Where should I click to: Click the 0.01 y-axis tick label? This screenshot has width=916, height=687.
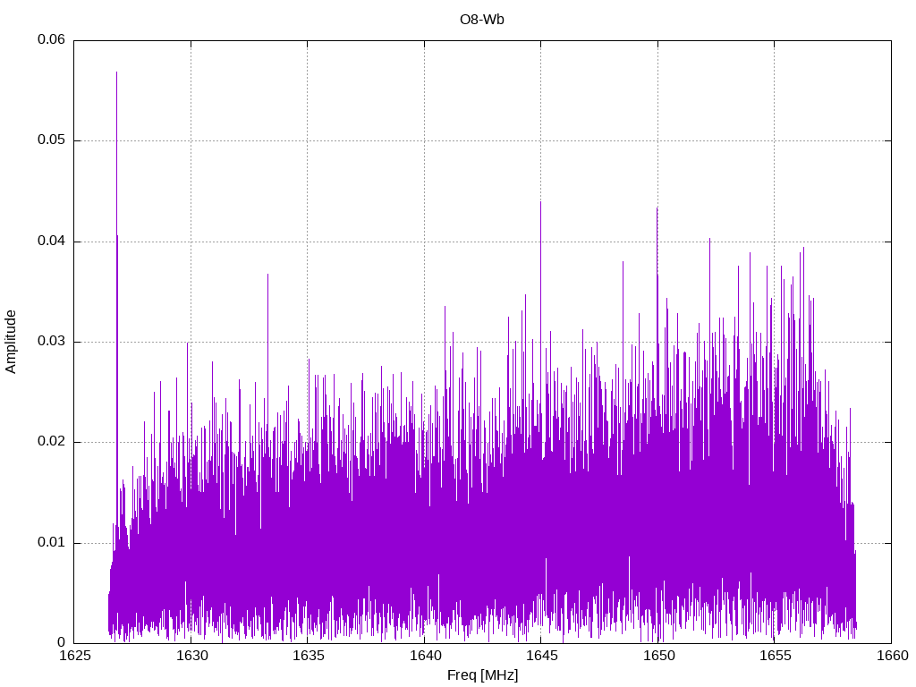pos(51,543)
